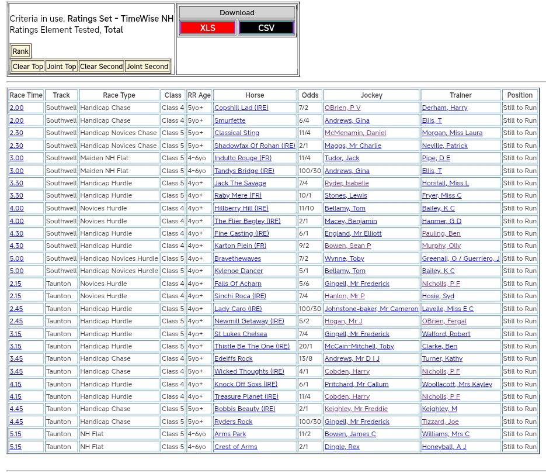
Task: Open Southwell 3.00 race for Indulto Rouge
Action: pyautogui.click(x=16, y=158)
